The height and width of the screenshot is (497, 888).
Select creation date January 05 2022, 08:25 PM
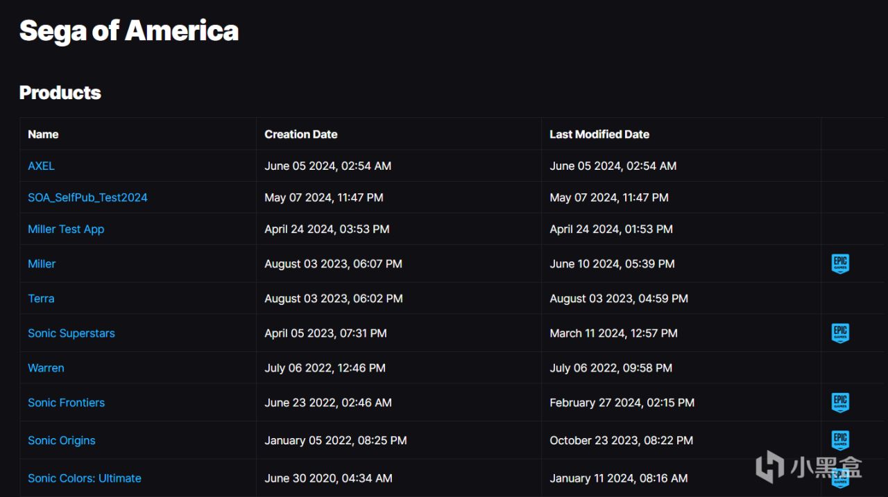tap(336, 440)
